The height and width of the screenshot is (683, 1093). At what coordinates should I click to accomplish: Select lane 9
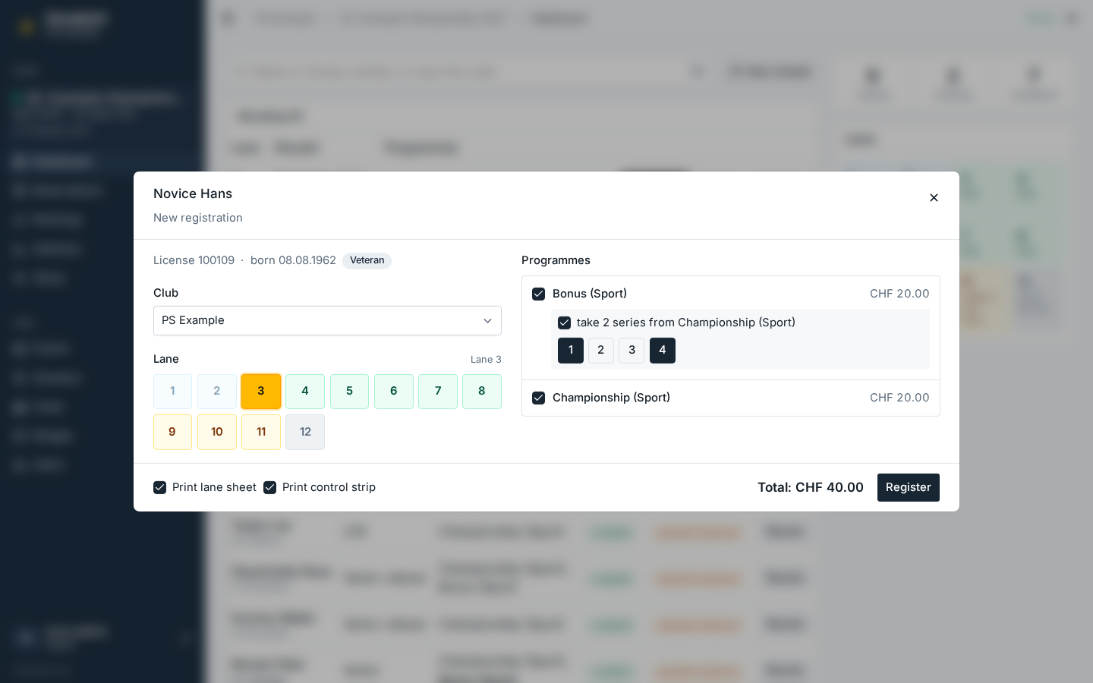coord(172,432)
